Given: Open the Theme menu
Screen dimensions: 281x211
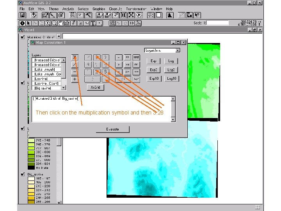Looking at the screenshot, I should pos(53,9).
